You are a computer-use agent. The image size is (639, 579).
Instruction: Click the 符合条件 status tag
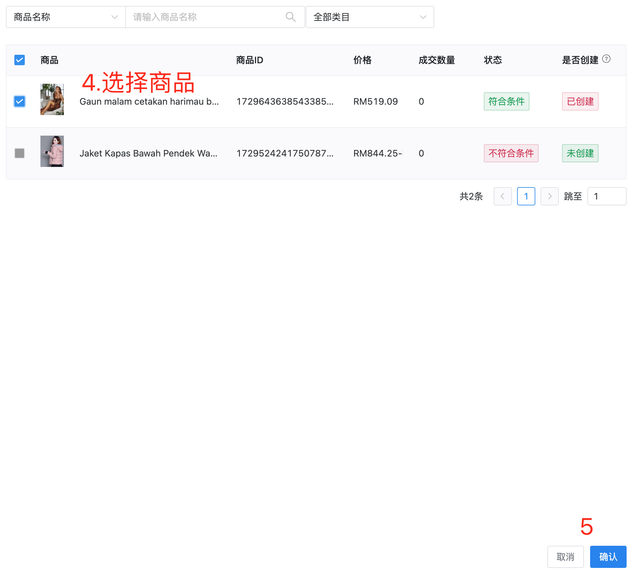(506, 101)
